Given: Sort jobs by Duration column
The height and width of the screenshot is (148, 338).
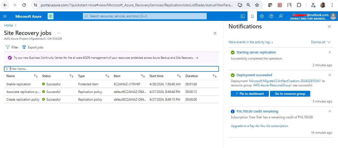Looking at the screenshot, I should coord(215,76).
